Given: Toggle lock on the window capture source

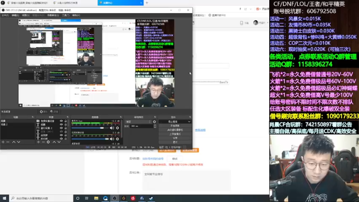Looking at the screenshot, I should [x=66, y=128].
